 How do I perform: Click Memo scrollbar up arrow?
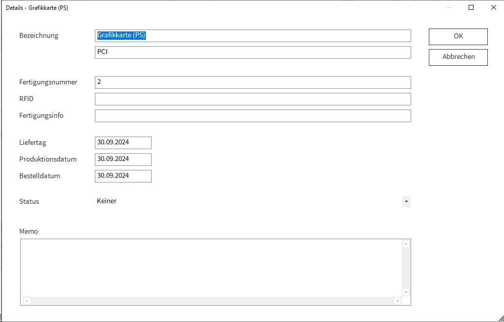(x=406, y=244)
